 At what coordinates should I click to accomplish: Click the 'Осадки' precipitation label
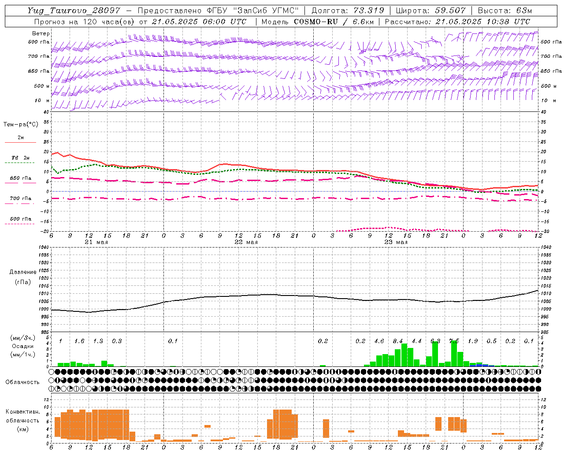pos(22,346)
